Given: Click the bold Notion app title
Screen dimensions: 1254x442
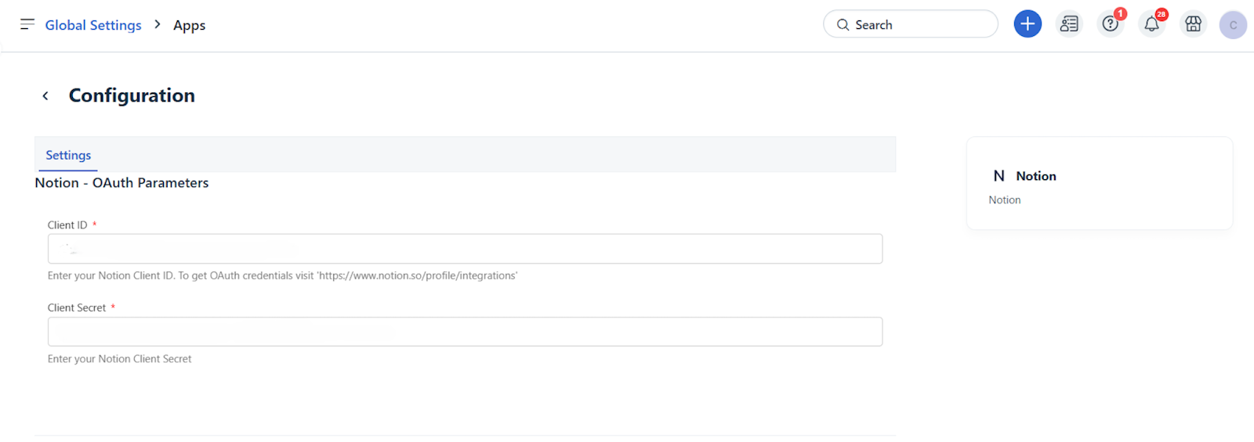Looking at the screenshot, I should [1036, 176].
